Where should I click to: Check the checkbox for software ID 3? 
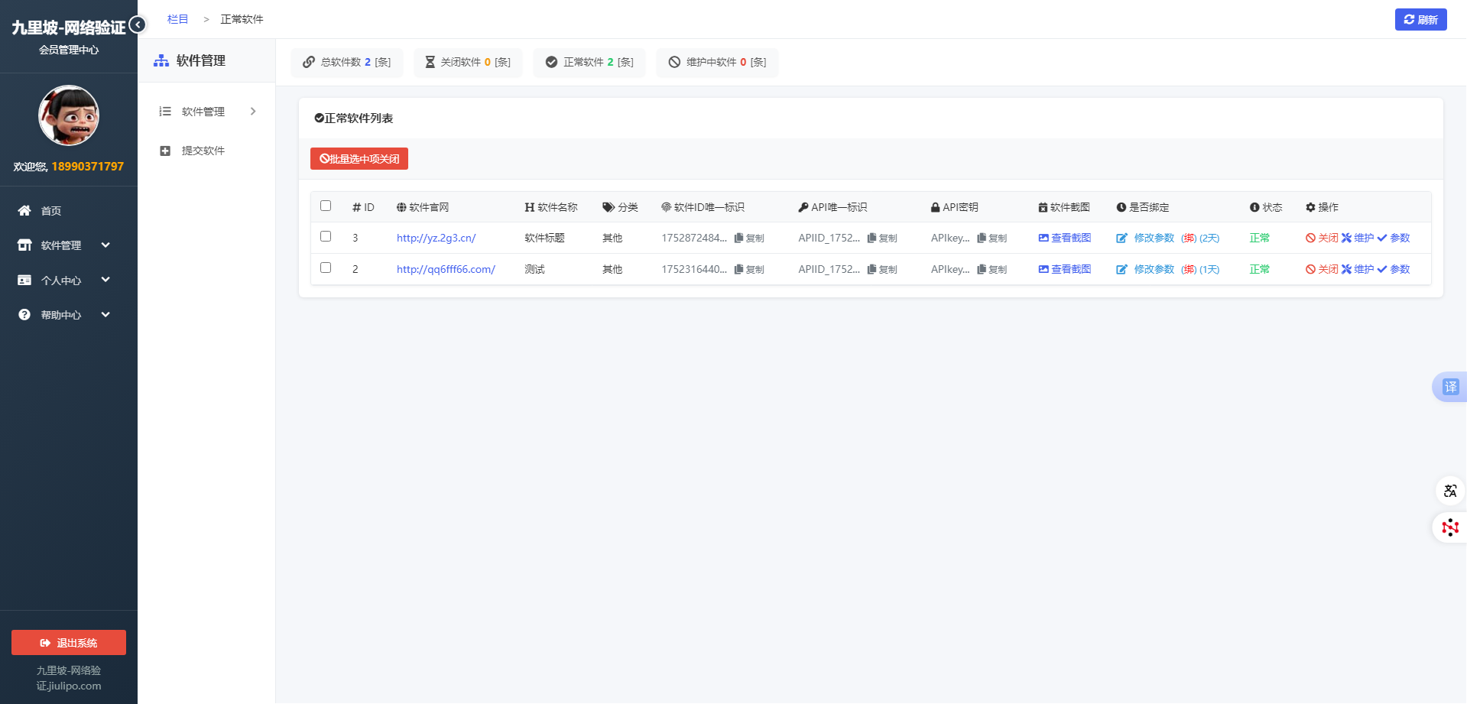click(326, 236)
